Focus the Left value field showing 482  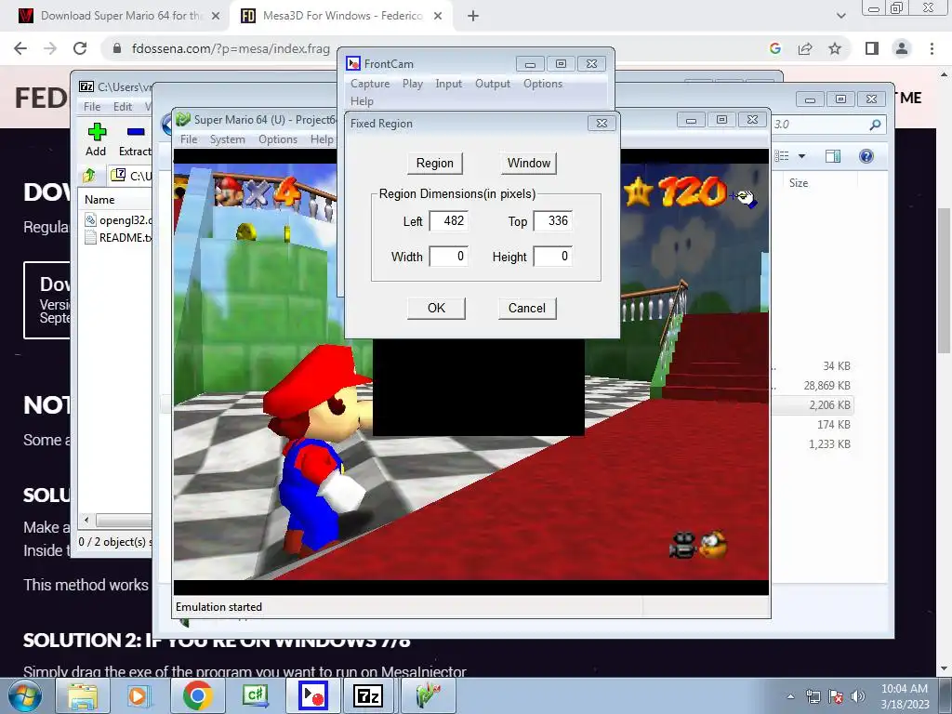[x=448, y=221]
